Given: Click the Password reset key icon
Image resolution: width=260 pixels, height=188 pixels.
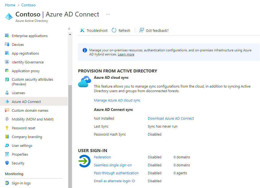Looking at the screenshot, I should [7, 128].
